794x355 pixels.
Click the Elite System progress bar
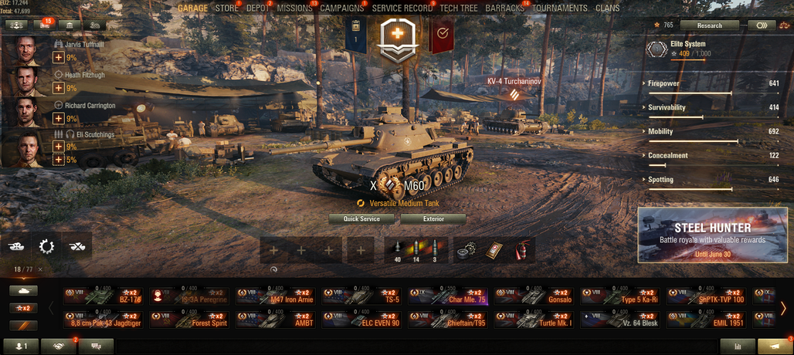pyautogui.click(x=688, y=59)
